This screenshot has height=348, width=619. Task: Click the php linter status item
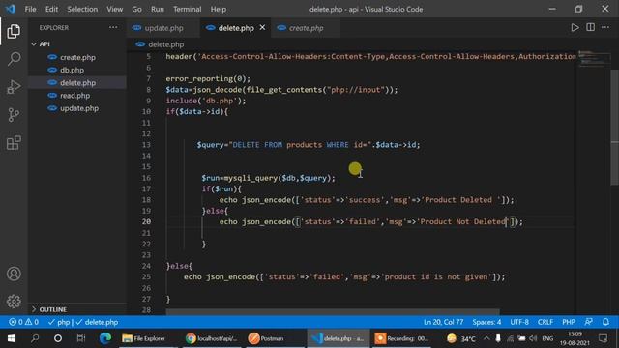[x=59, y=322]
